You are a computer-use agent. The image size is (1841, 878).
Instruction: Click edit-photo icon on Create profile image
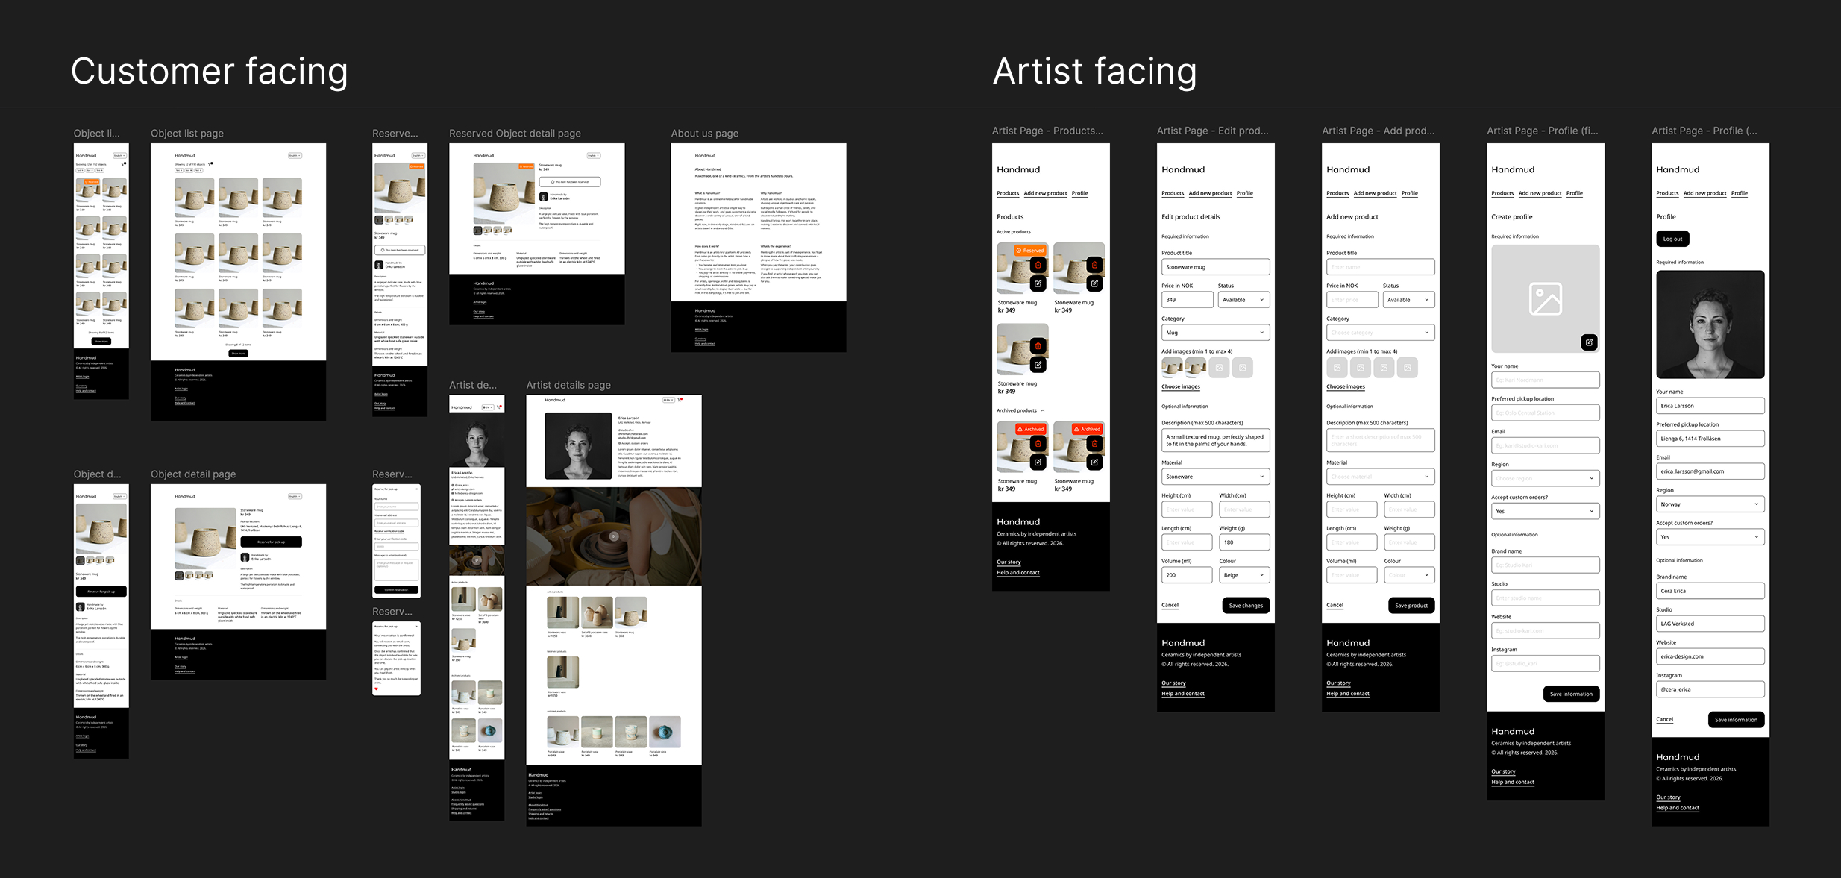(x=1590, y=342)
